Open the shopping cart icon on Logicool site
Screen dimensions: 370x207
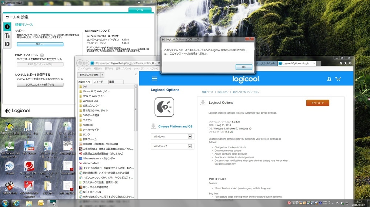click(338, 79)
